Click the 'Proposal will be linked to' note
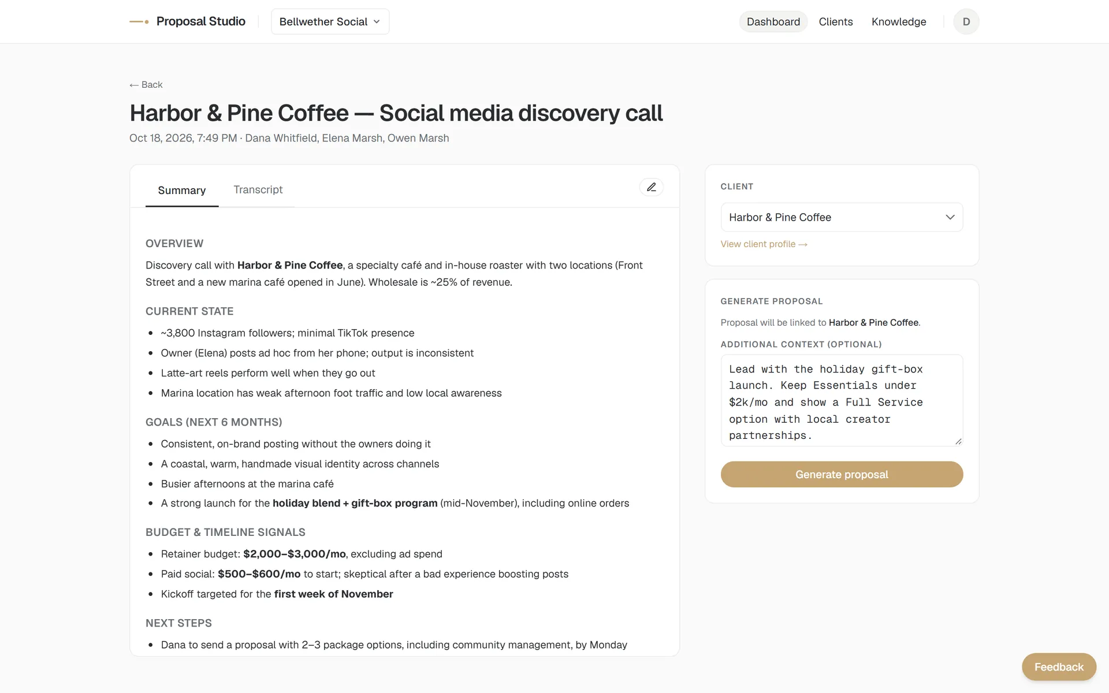Viewport: 1109px width, 693px height. pyautogui.click(x=820, y=322)
